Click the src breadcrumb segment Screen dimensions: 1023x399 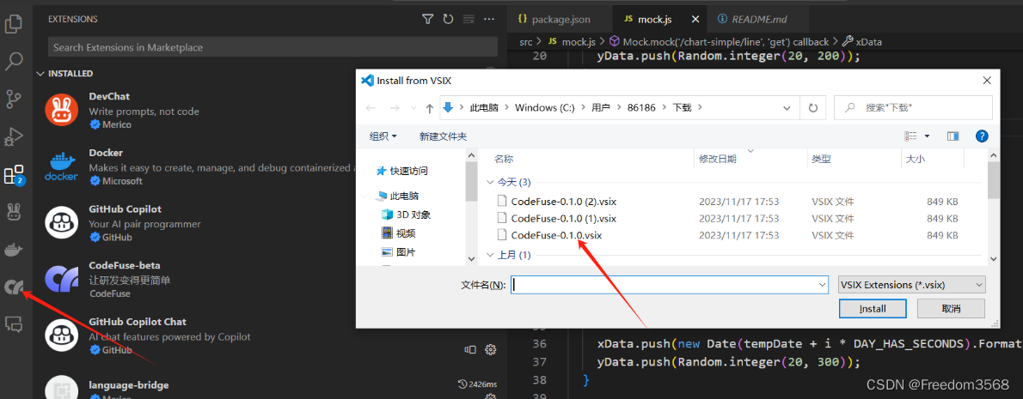point(526,42)
